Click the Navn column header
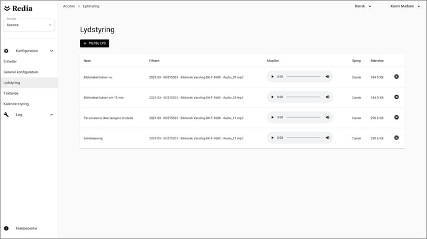The image size is (427, 239). 87,61
